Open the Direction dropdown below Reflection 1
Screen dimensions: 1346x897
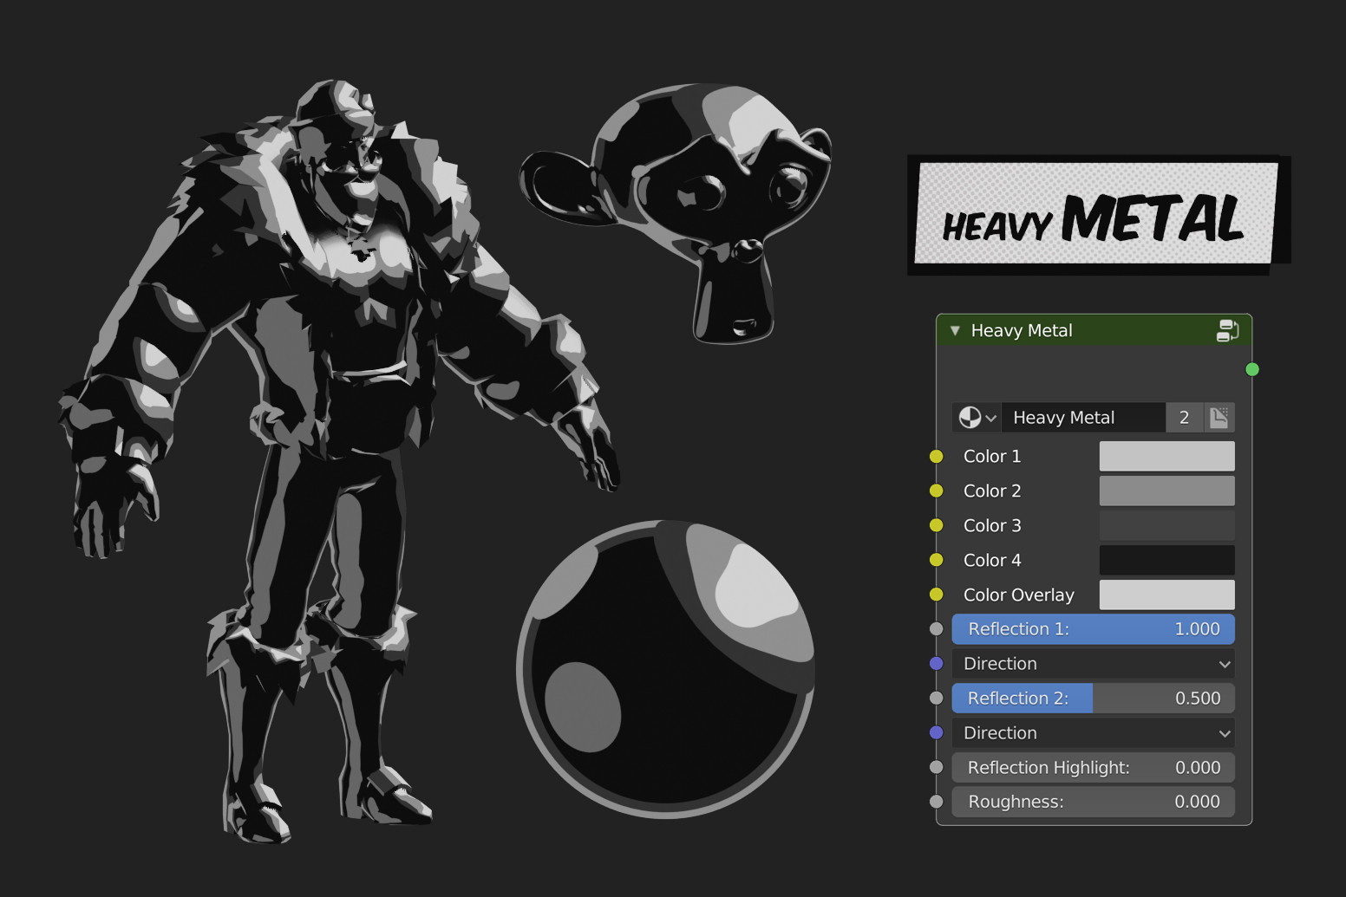(1094, 664)
